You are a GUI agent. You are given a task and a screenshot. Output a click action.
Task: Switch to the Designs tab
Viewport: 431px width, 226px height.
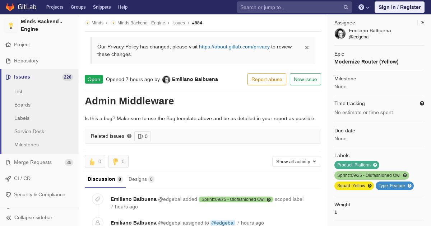tap(142, 179)
